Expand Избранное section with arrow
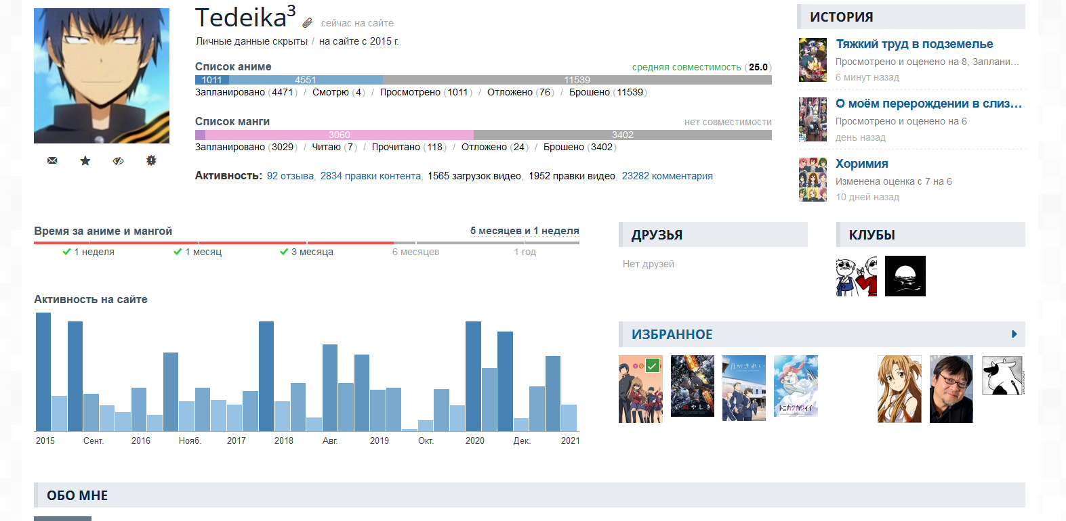Screen dimensions: 1066x521 pyautogui.click(x=1014, y=334)
